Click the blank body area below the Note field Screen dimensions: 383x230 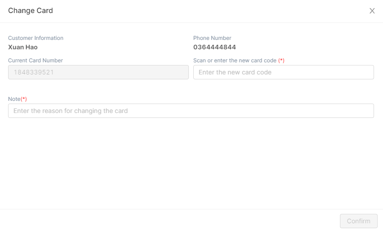tap(191, 161)
